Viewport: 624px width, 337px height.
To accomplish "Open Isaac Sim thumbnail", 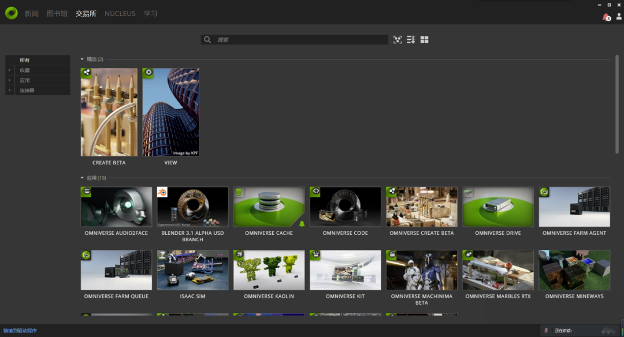I will coord(192,270).
